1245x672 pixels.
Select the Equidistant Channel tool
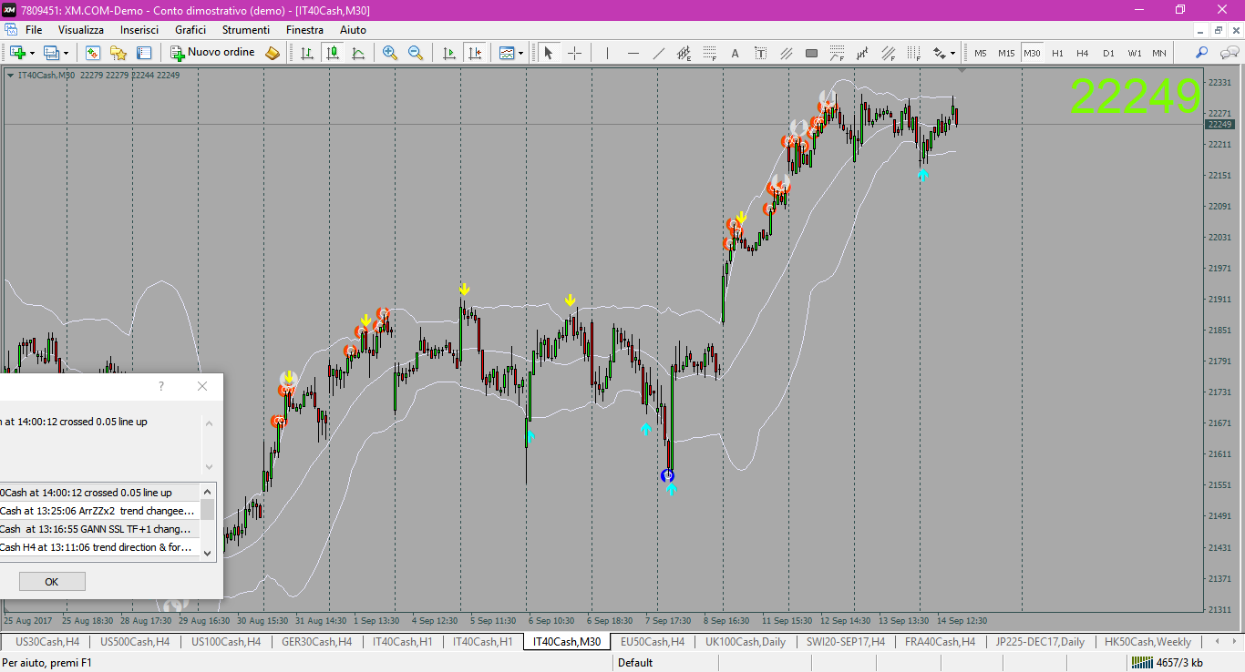(684, 53)
